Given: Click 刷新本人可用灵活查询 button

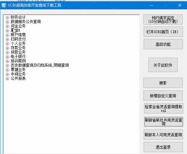Looking at the screenshot, I should pyautogui.click(x=163, y=135).
